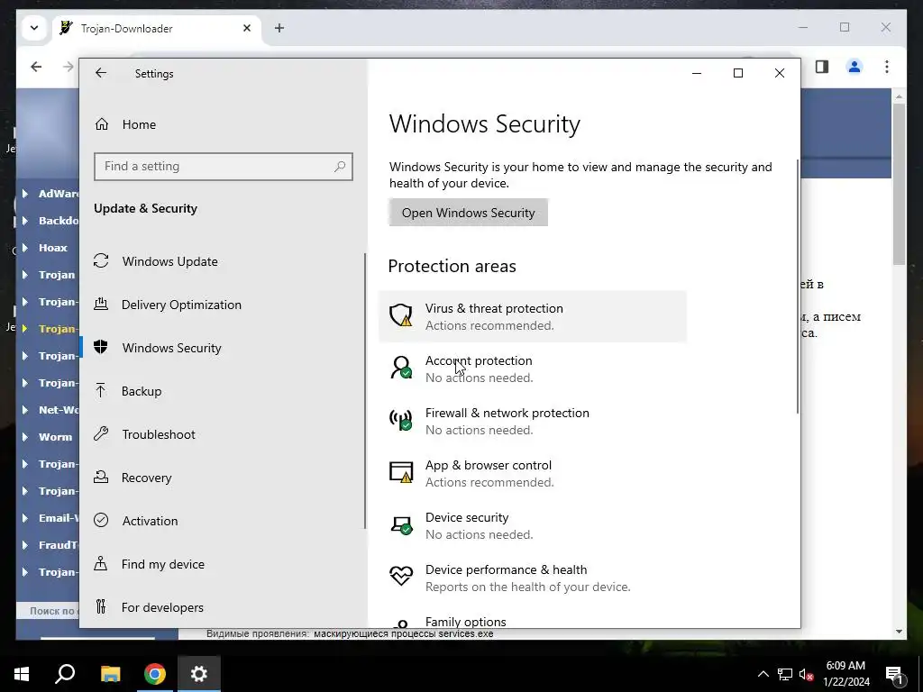Expand Hoax category in webpage tree
Screen dimensions: 923x692
24,248
